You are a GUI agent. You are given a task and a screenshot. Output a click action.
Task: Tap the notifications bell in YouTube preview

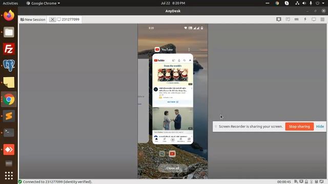179,60
